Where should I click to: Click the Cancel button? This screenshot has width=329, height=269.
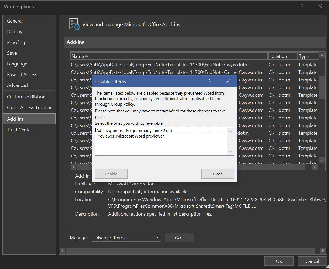pos(312,261)
